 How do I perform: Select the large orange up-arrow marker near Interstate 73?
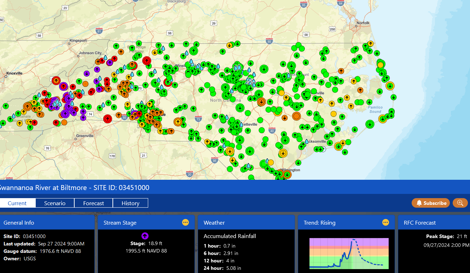tap(178, 122)
